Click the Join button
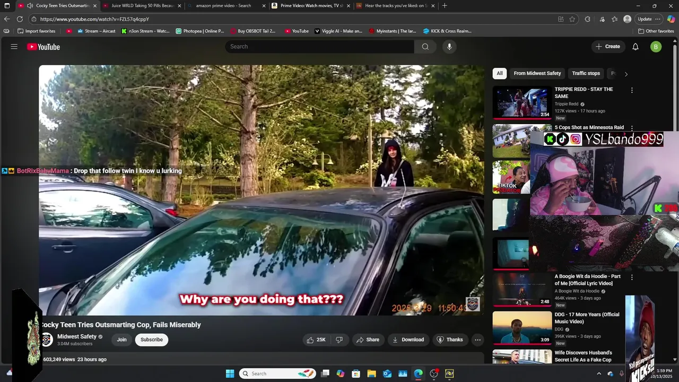The image size is (679, 382). click(121, 340)
